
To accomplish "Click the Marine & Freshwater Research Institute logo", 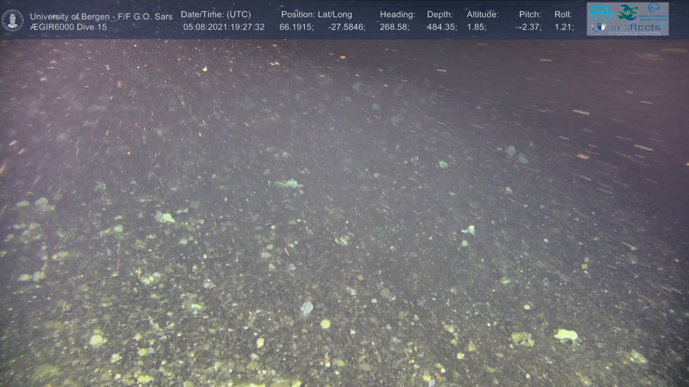I will pos(654,12).
